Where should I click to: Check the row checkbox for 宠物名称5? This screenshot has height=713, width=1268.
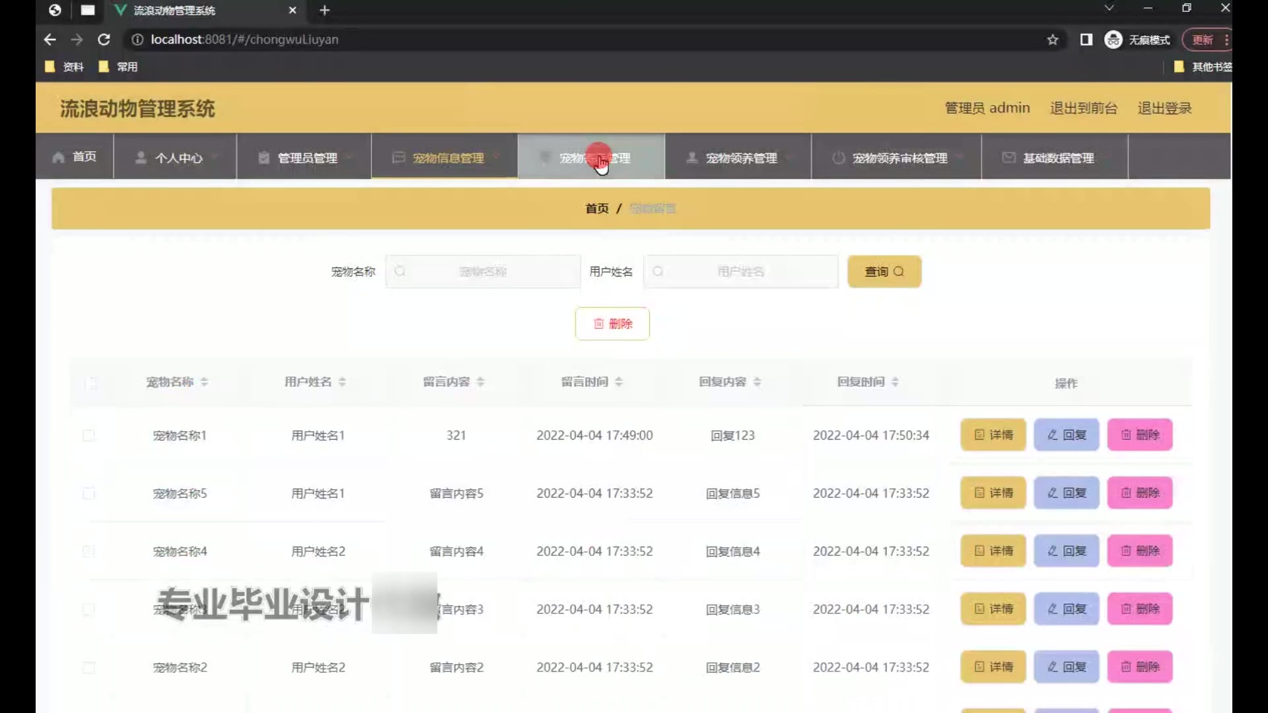coord(88,493)
